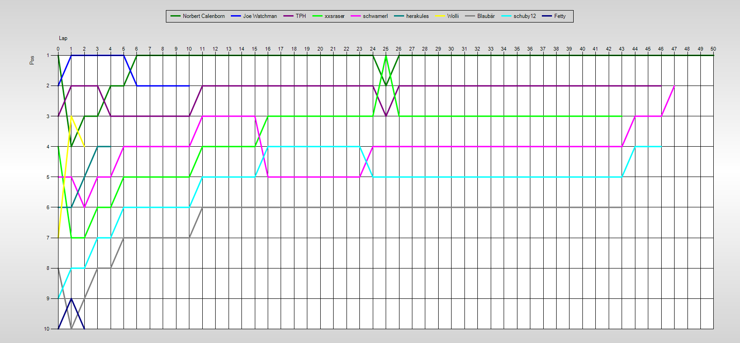740x343 pixels.
Task: Click the cyan schuby12 legend color line
Action: (506, 16)
